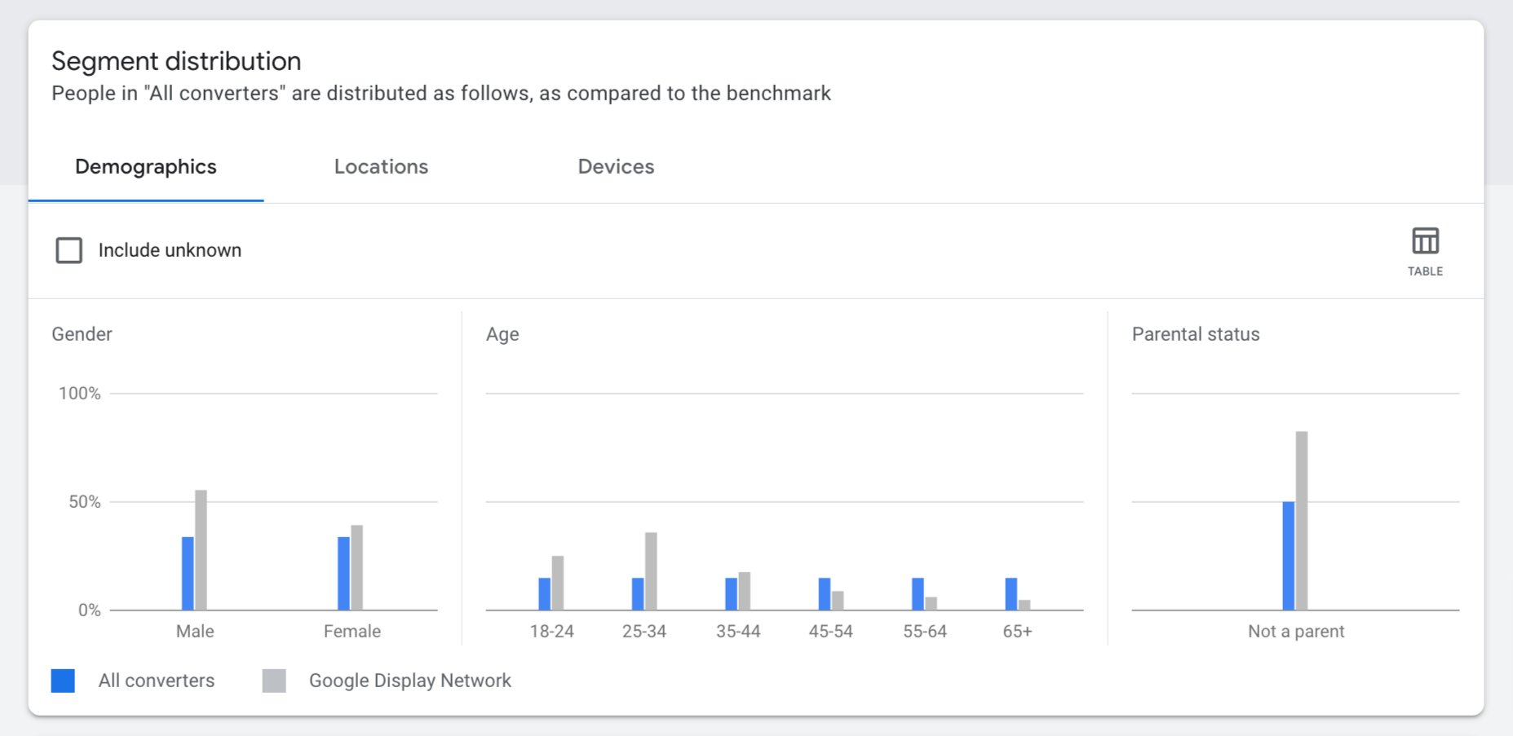Open the Devices tab
Image resolution: width=1513 pixels, height=736 pixels.
click(x=616, y=166)
